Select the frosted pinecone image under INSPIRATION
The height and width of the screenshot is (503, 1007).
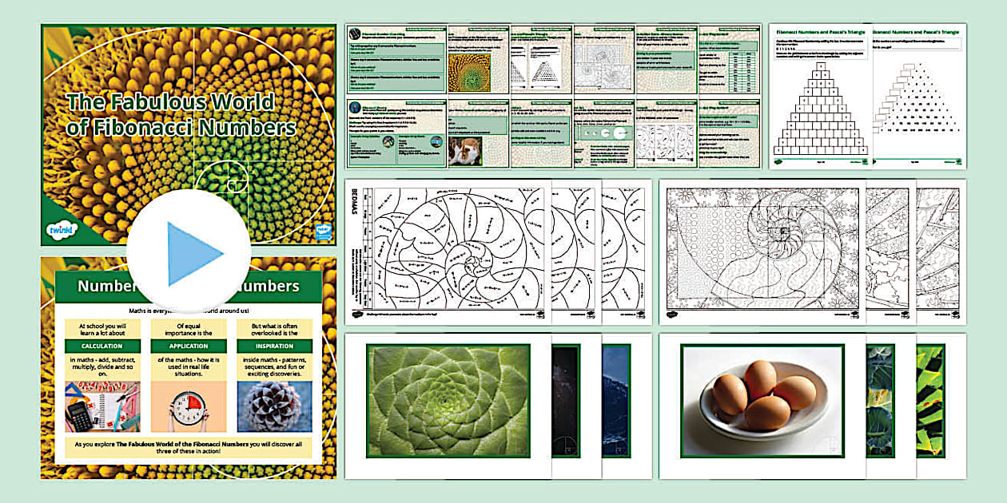[x=276, y=407]
